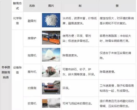Click the 抛雪机 name text
This screenshot has height=110, width=137.
(x=32, y=55)
